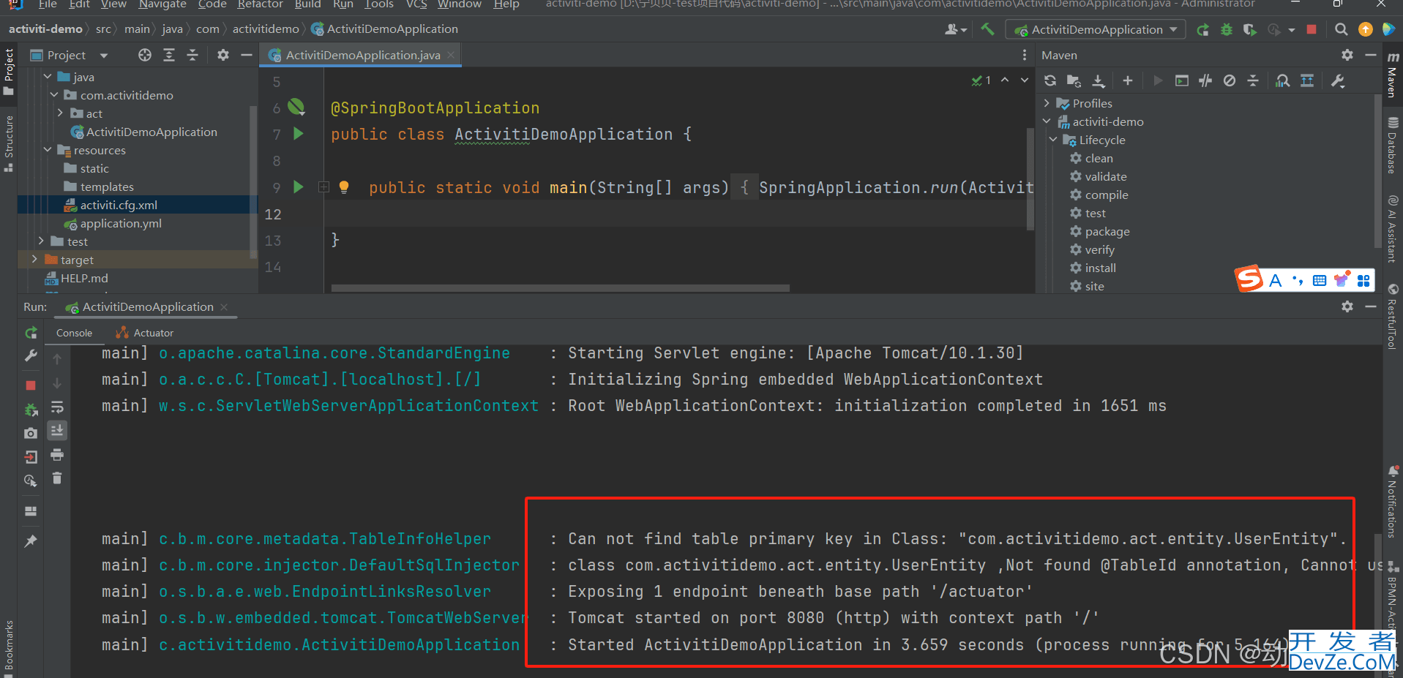Screen dimensions: 1403x678
Task: Toggle Maven offline mode
Action: pos(1205,80)
